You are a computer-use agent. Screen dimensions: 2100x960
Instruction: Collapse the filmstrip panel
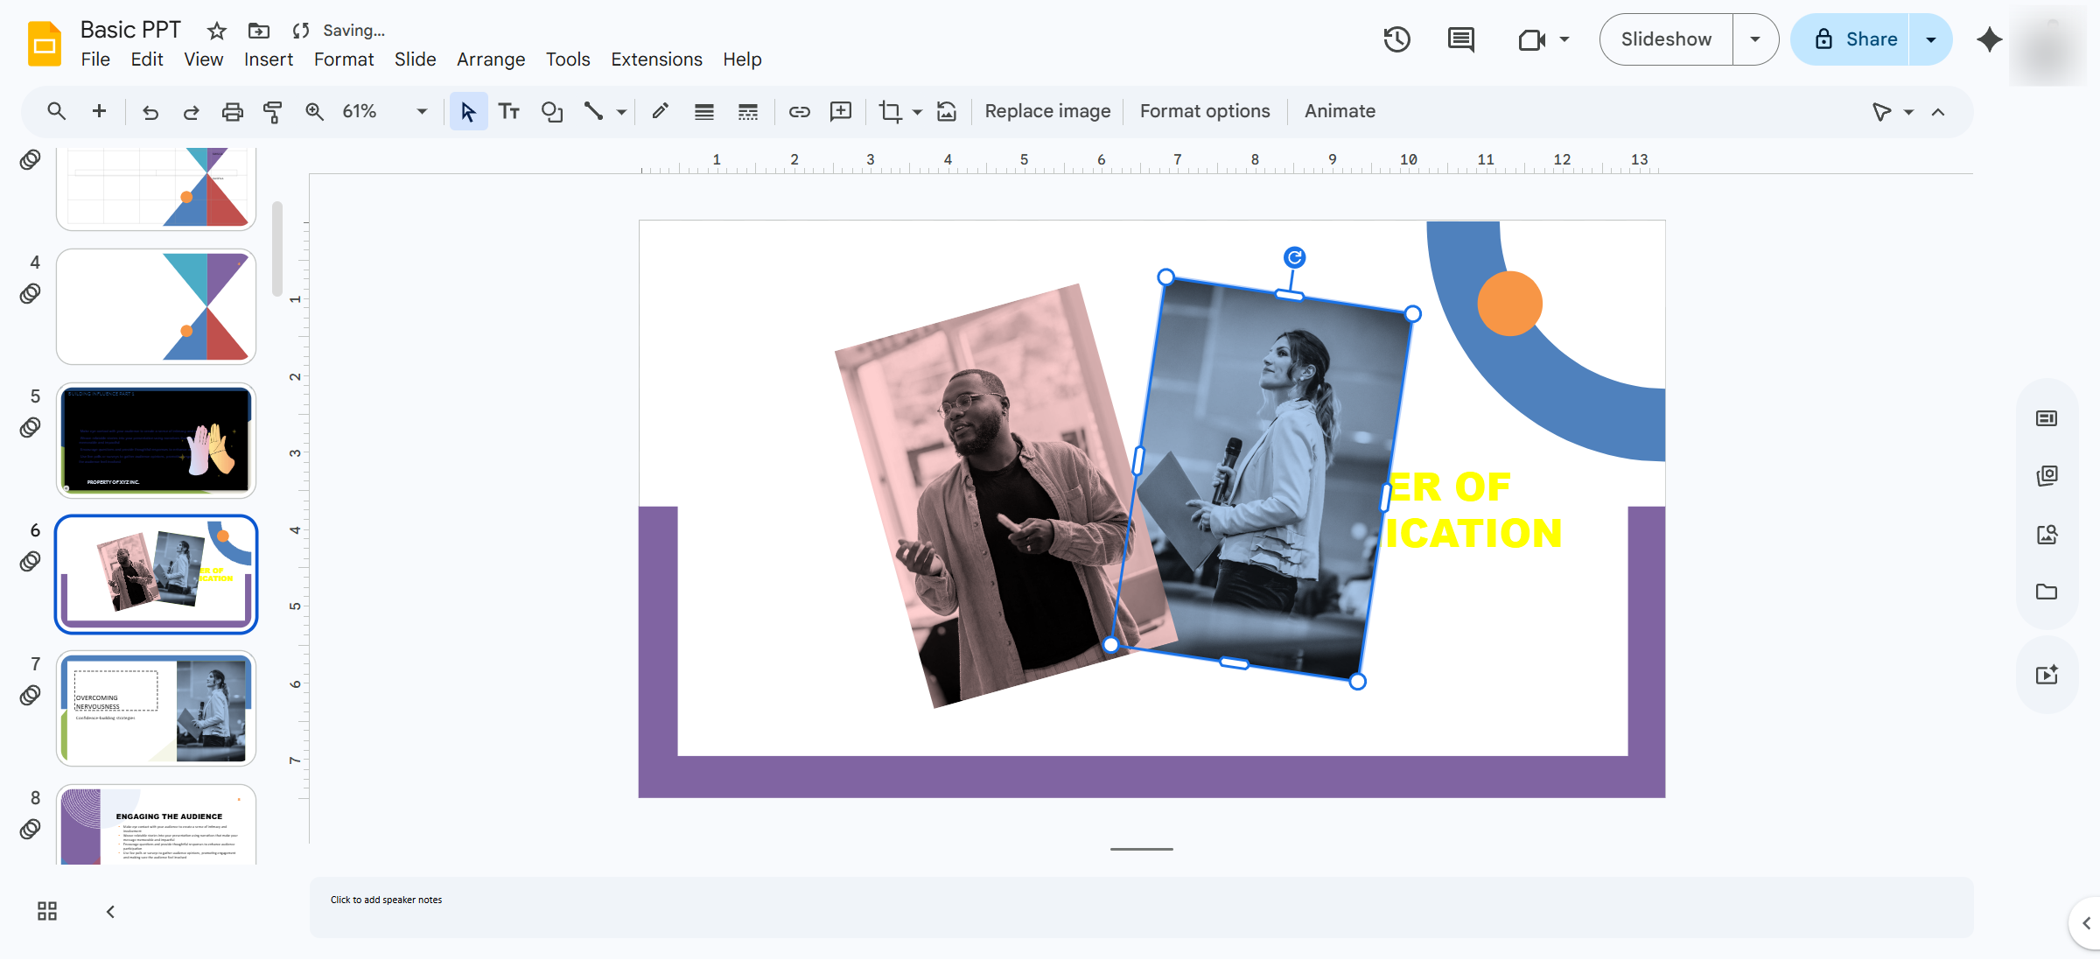click(110, 911)
